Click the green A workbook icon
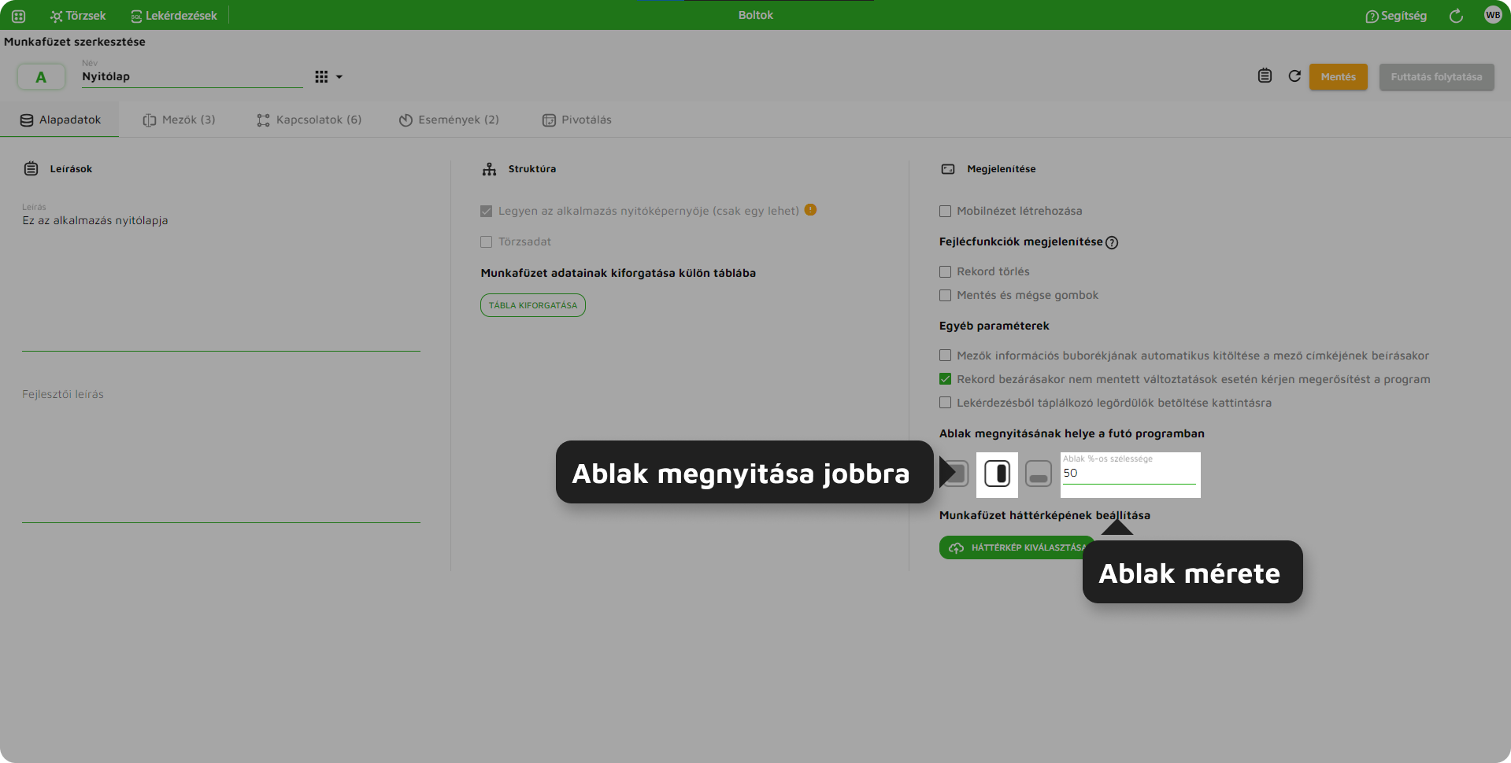1511x763 pixels. tap(41, 77)
